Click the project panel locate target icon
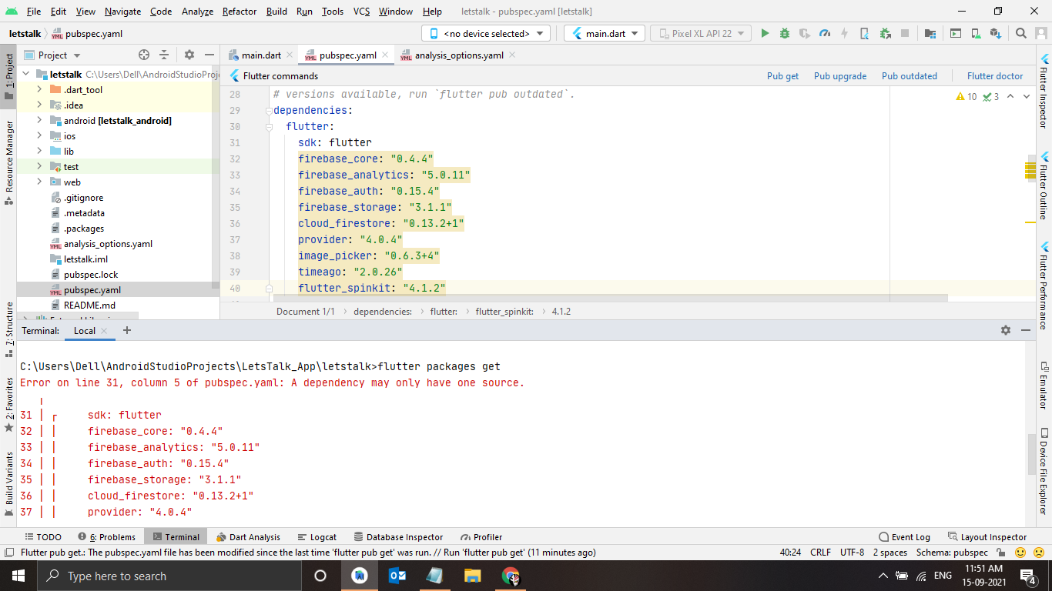 click(143, 55)
